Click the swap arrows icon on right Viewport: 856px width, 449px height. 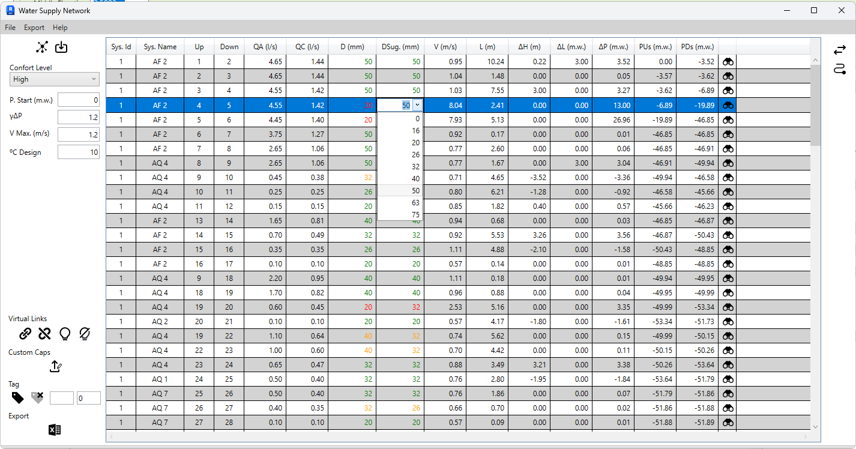[839, 50]
